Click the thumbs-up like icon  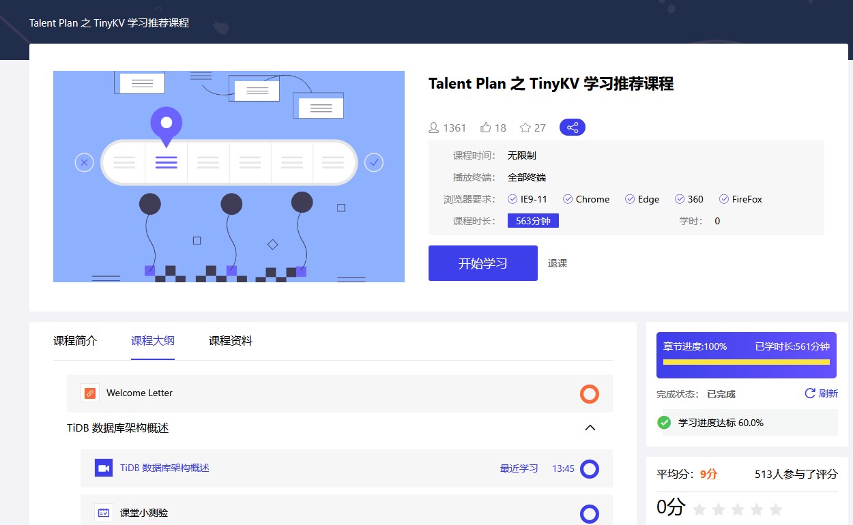click(x=486, y=127)
